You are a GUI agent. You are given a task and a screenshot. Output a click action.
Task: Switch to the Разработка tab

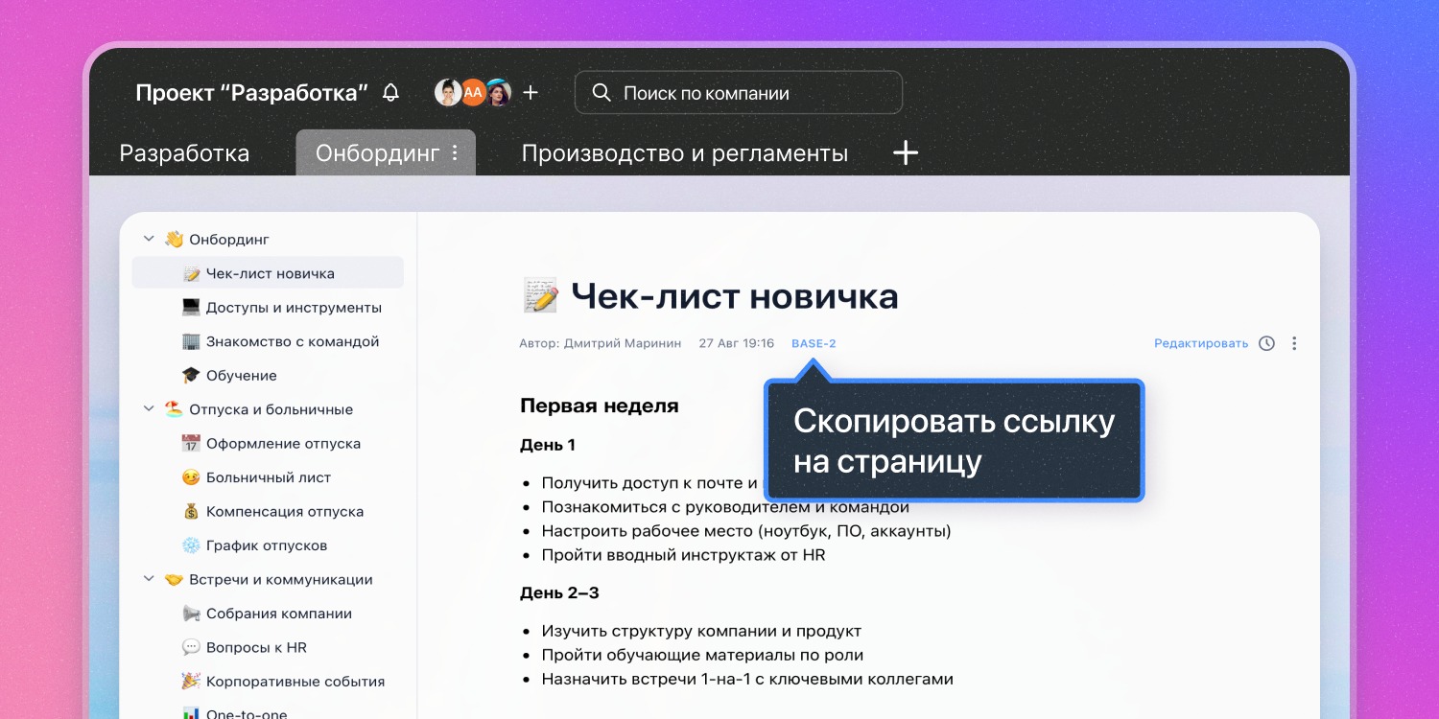[x=184, y=153]
